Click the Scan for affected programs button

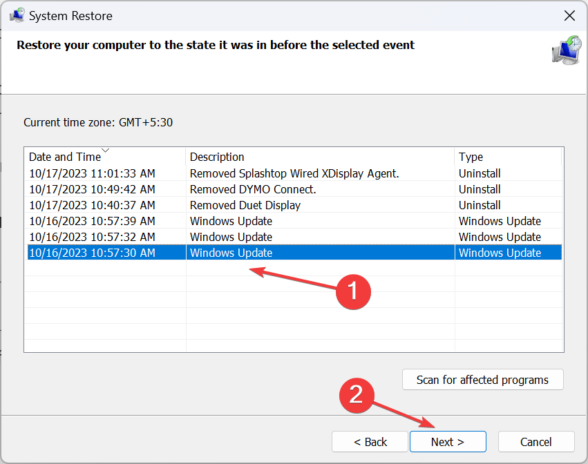[482, 380]
